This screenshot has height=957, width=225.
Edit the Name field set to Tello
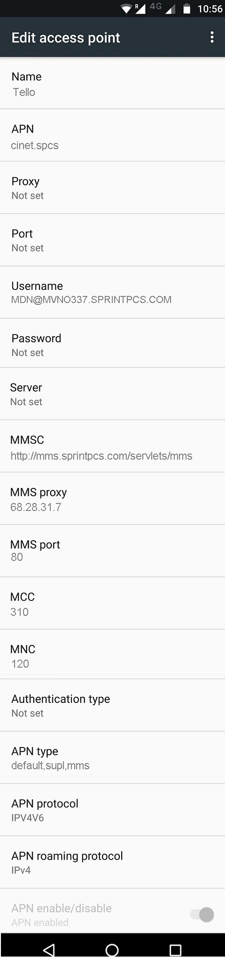click(112, 83)
